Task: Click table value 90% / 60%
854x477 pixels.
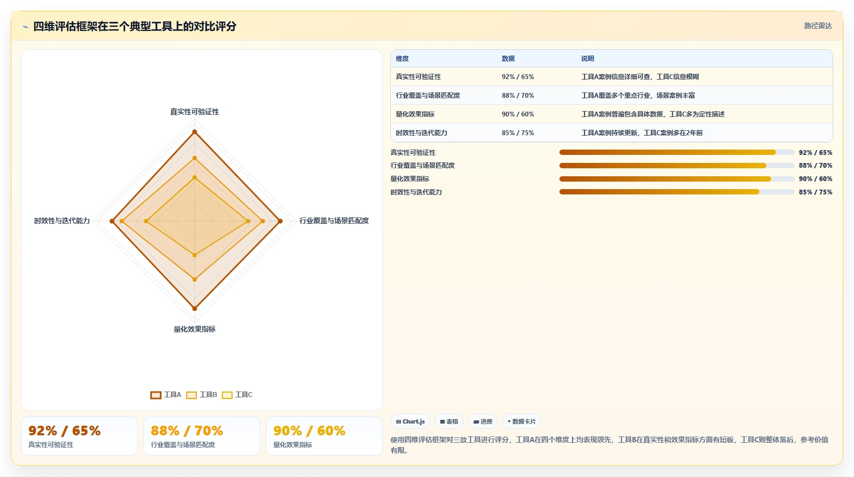Action: [x=518, y=114]
